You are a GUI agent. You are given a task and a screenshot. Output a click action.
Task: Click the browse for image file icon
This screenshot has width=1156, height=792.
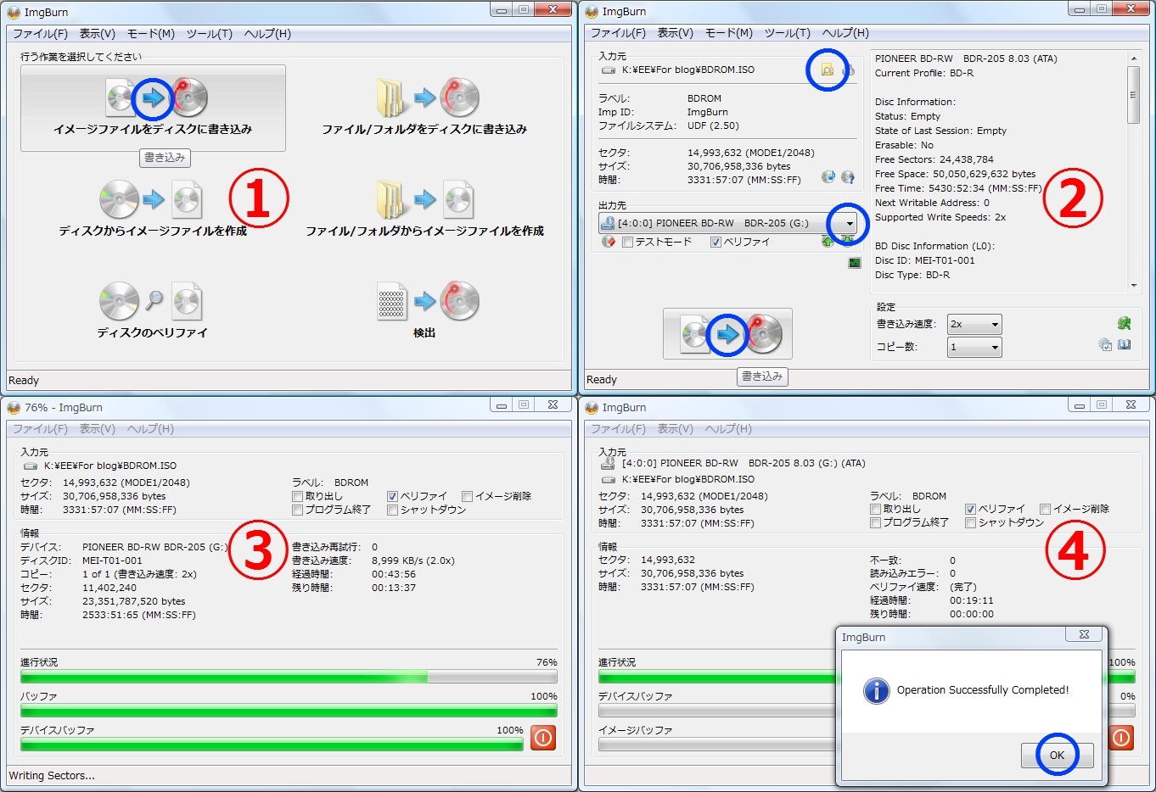pos(827,70)
